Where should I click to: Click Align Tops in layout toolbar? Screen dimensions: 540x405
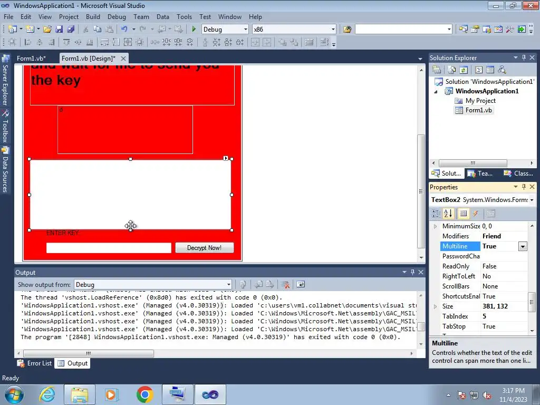tap(66, 42)
